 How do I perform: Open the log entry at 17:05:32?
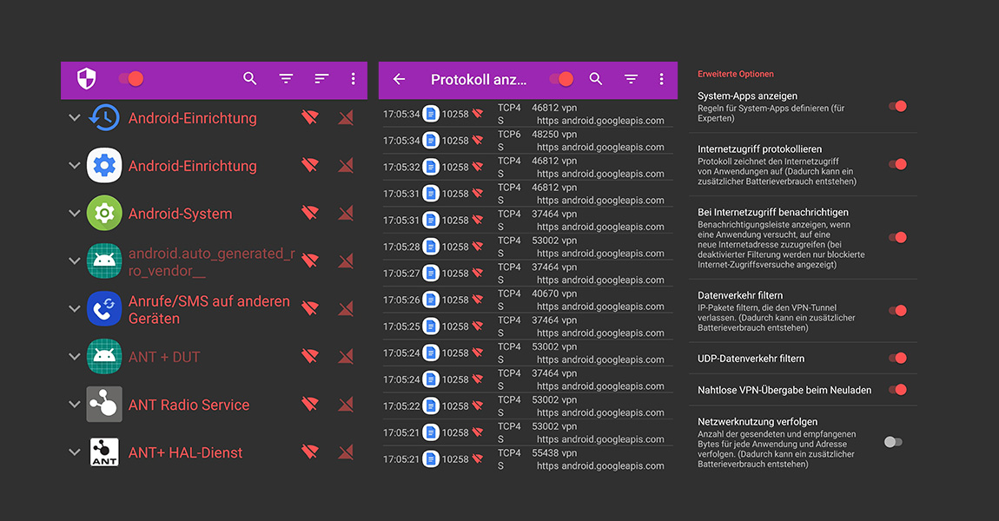tap(527, 167)
